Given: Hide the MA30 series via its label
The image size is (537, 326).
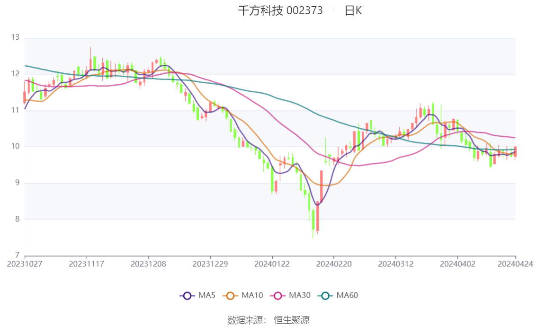Looking at the screenshot, I should coord(300,295).
